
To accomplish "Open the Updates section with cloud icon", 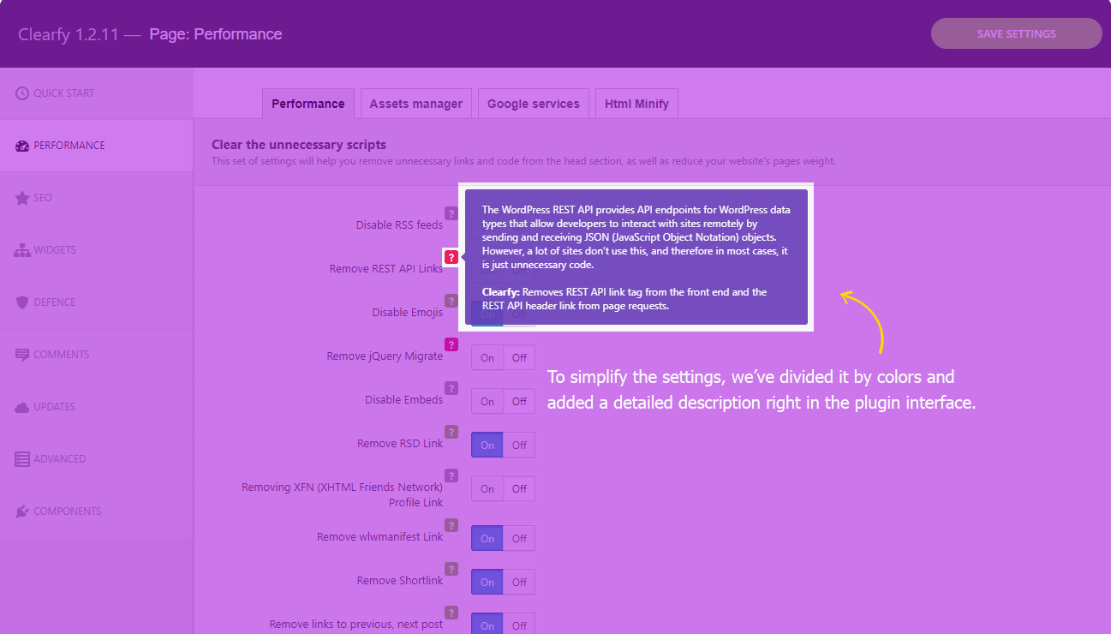I will (96, 407).
